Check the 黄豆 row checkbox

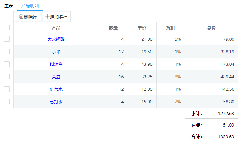point(7,77)
